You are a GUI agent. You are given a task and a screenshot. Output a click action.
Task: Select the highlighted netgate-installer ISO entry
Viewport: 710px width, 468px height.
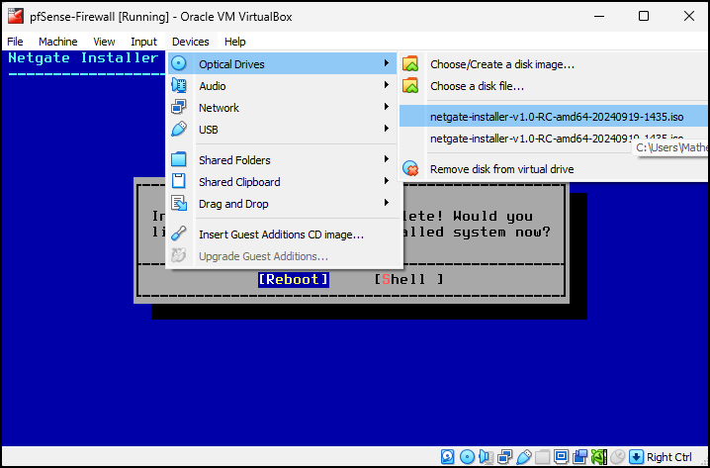555,117
